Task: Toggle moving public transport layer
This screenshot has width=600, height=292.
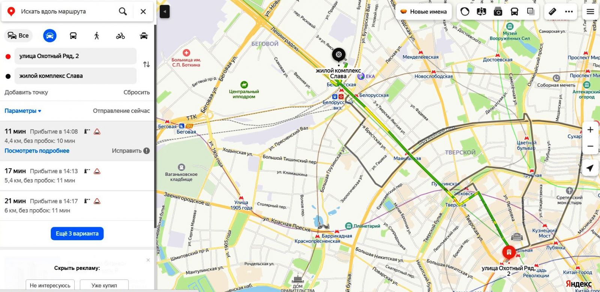Action: pyautogui.click(x=514, y=12)
